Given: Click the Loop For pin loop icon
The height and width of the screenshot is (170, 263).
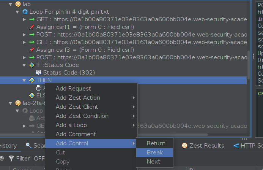Looking at the screenshot, I should [x=25, y=12].
